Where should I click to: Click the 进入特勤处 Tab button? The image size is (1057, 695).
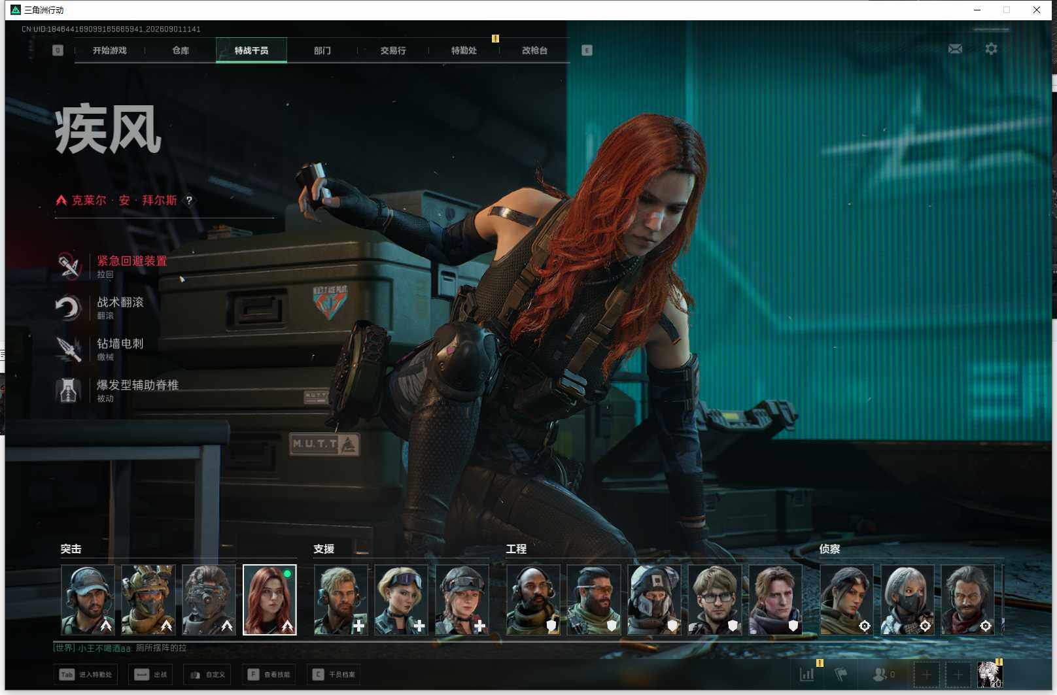pos(86,675)
